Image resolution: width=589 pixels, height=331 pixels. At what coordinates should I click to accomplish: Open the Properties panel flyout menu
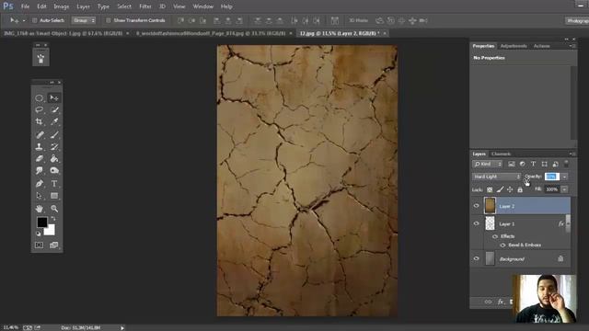click(572, 46)
